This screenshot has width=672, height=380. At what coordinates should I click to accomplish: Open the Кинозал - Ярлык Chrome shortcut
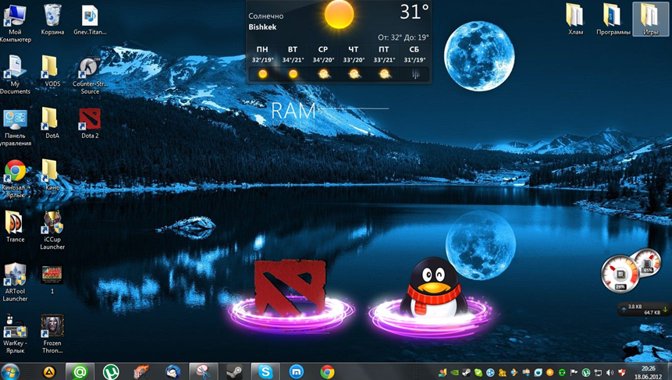click(15, 179)
